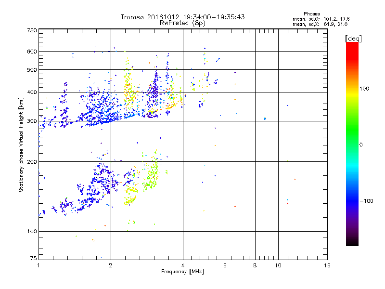Click the y-axis tick label '600'
This screenshot has width=385, height=289.
(32, 52)
